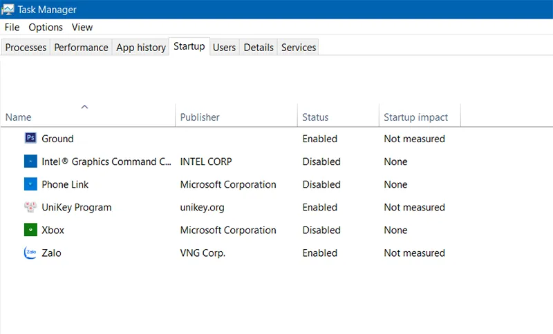Click the Zalo app icon
The height and width of the screenshot is (334, 553).
(30, 253)
